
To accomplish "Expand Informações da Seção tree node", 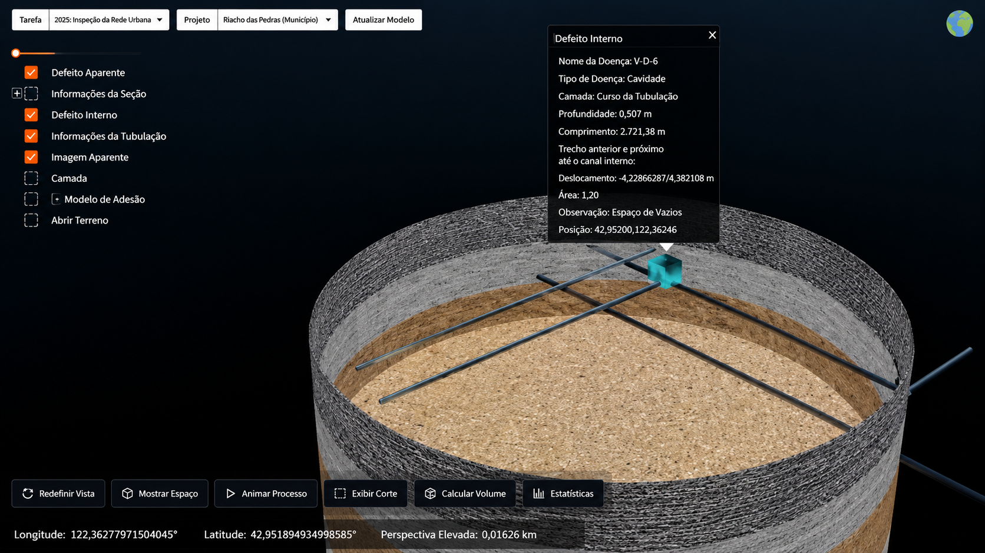I will click(17, 94).
